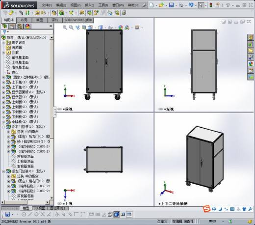Click the circle sketch icon in bottom toolbar

pyautogui.click(x=24, y=214)
